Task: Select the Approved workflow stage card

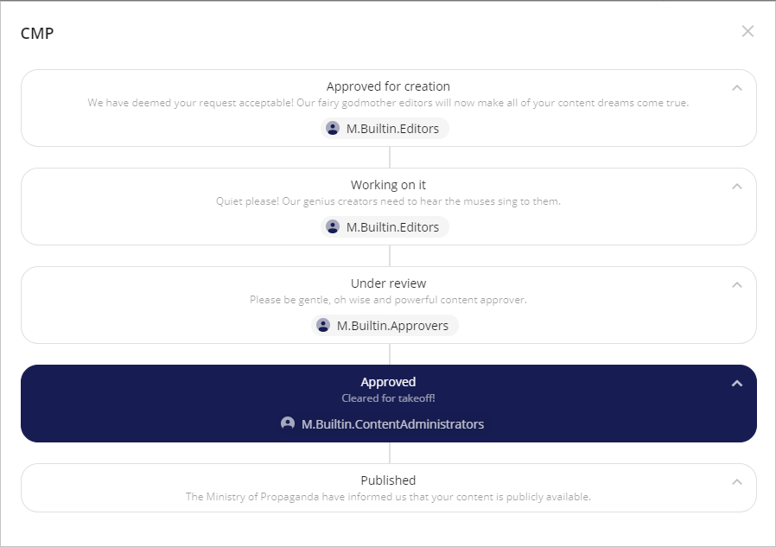Action: click(x=388, y=404)
